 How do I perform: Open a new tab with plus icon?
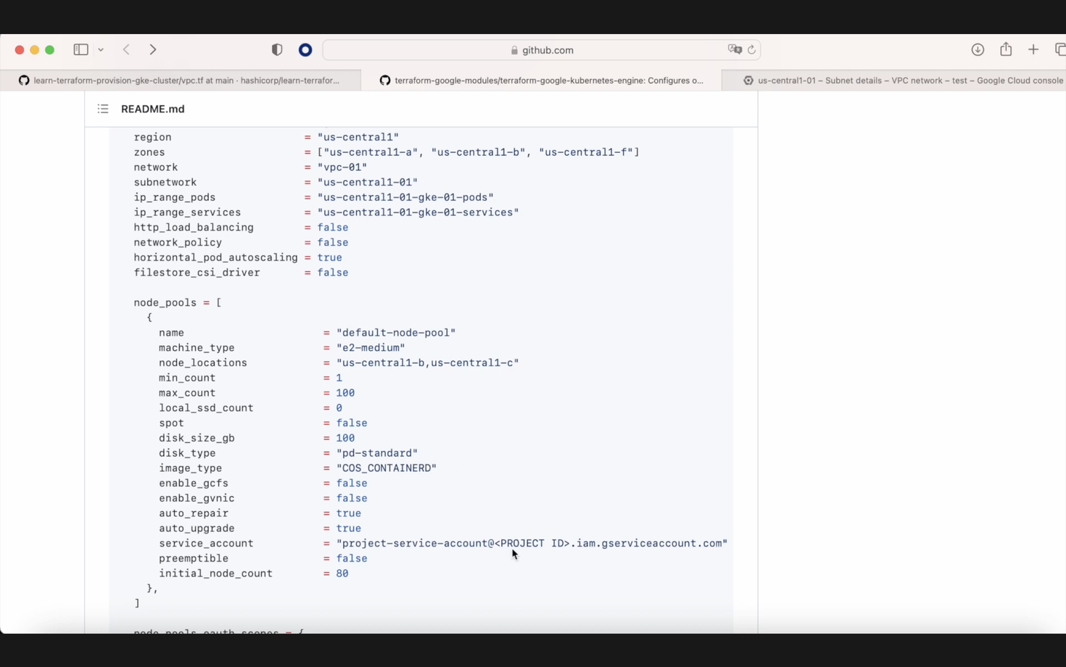point(1033,49)
